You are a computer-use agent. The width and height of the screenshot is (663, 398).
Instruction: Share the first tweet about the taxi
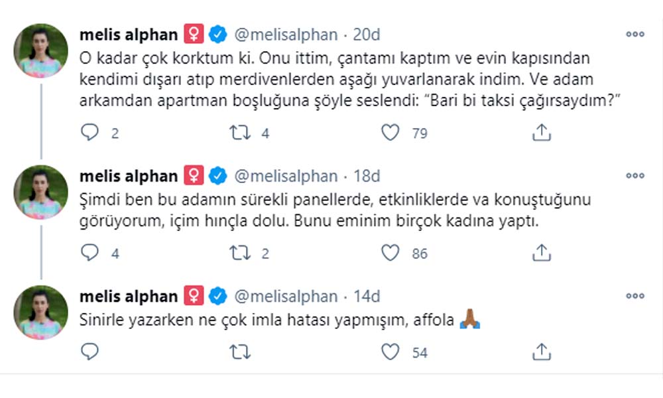[x=542, y=133]
